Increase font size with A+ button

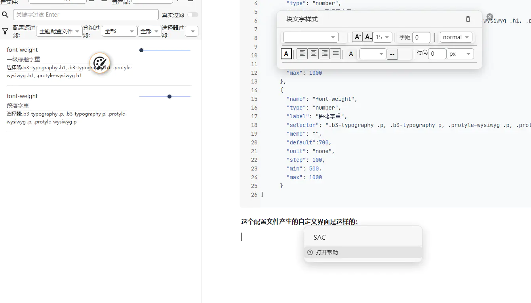coord(368,37)
